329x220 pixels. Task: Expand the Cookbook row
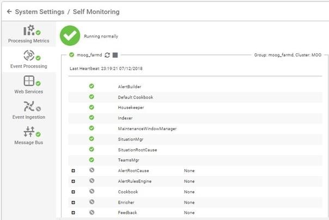click(73, 192)
